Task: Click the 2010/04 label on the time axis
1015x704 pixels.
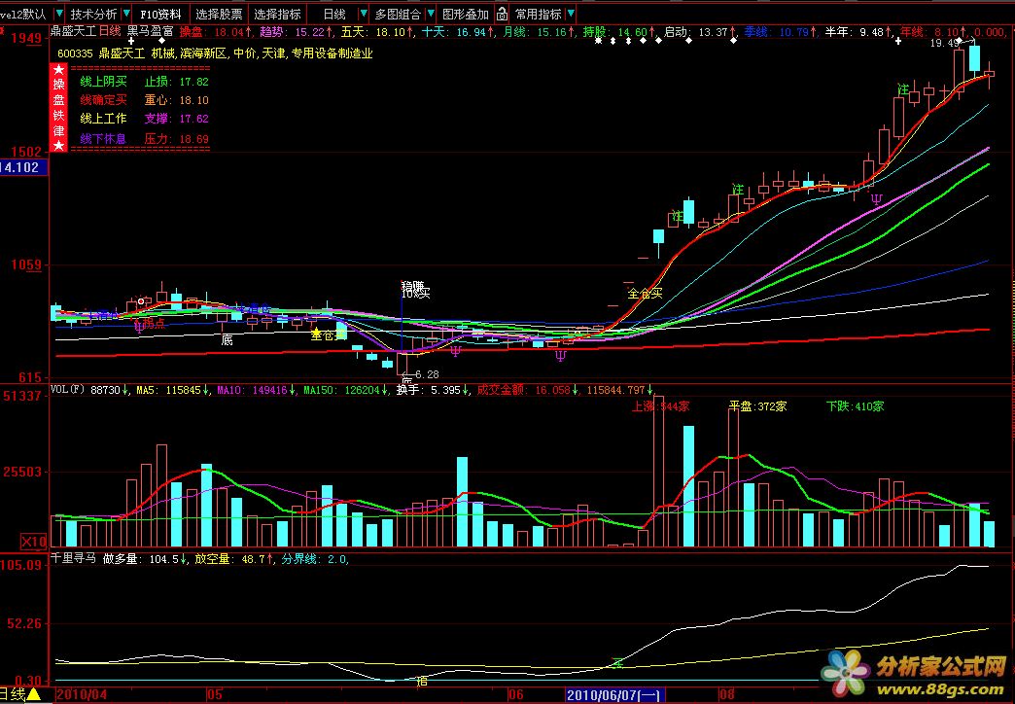Action: pos(83,695)
